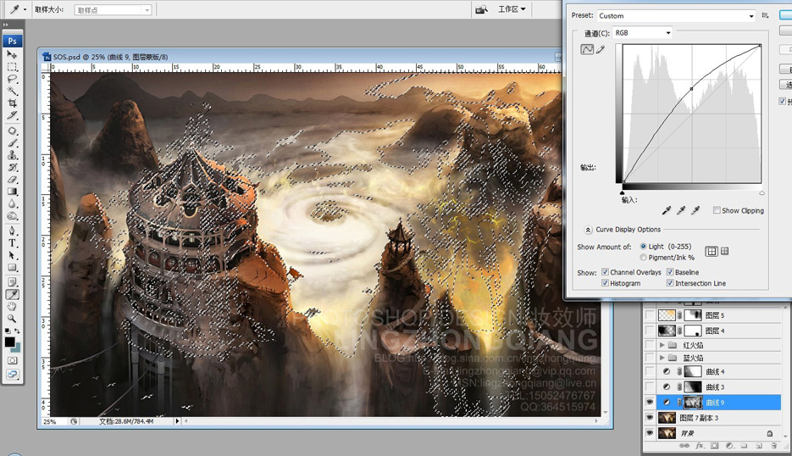This screenshot has width=792, height=456.
Task: Show the 图层 5 layer
Action: (650, 315)
